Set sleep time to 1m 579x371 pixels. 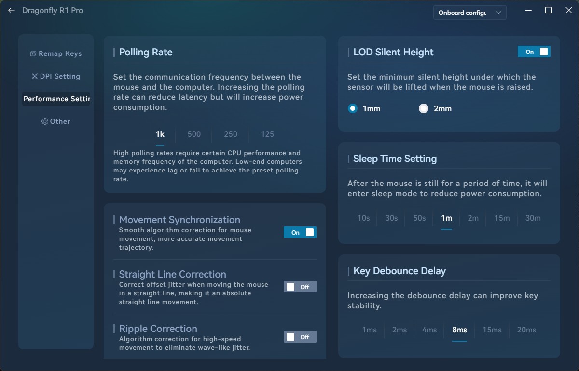click(447, 218)
